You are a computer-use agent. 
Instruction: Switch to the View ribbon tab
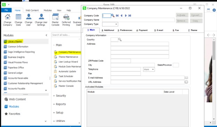(x=59, y=10)
